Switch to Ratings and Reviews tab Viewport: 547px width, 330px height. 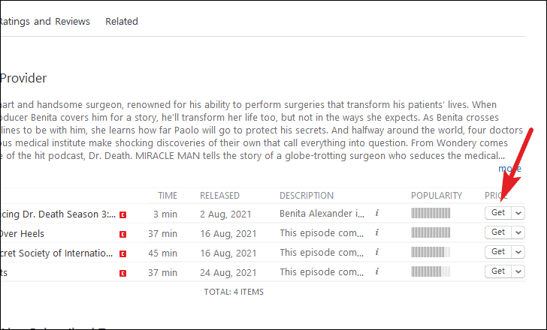44,22
